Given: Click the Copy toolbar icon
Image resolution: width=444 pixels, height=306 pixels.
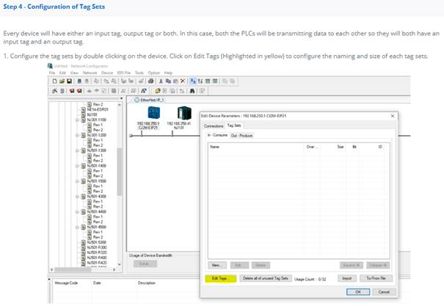Looking at the screenshot, I should [168, 81].
